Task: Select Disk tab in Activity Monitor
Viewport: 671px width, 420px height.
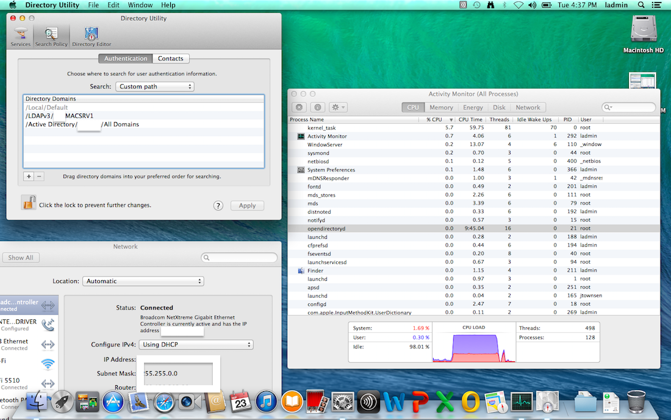Action: click(499, 107)
